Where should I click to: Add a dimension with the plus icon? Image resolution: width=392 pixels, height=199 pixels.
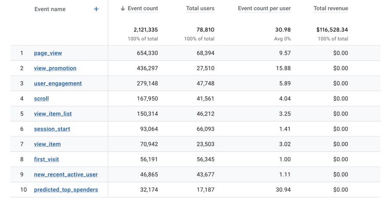(x=96, y=9)
